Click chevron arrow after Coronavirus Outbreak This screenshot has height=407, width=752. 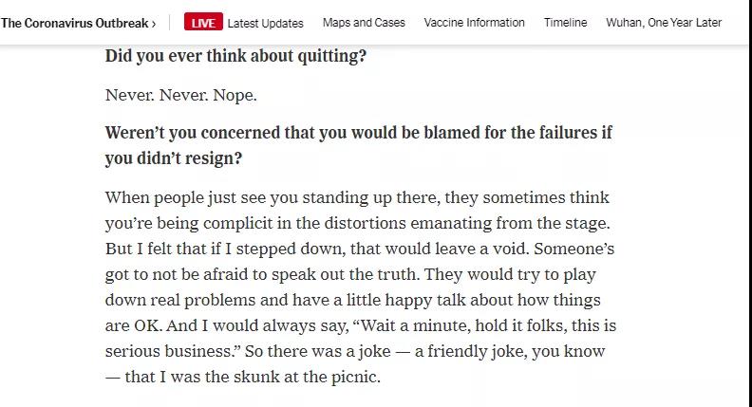pyautogui.click(x=154, y=23)
